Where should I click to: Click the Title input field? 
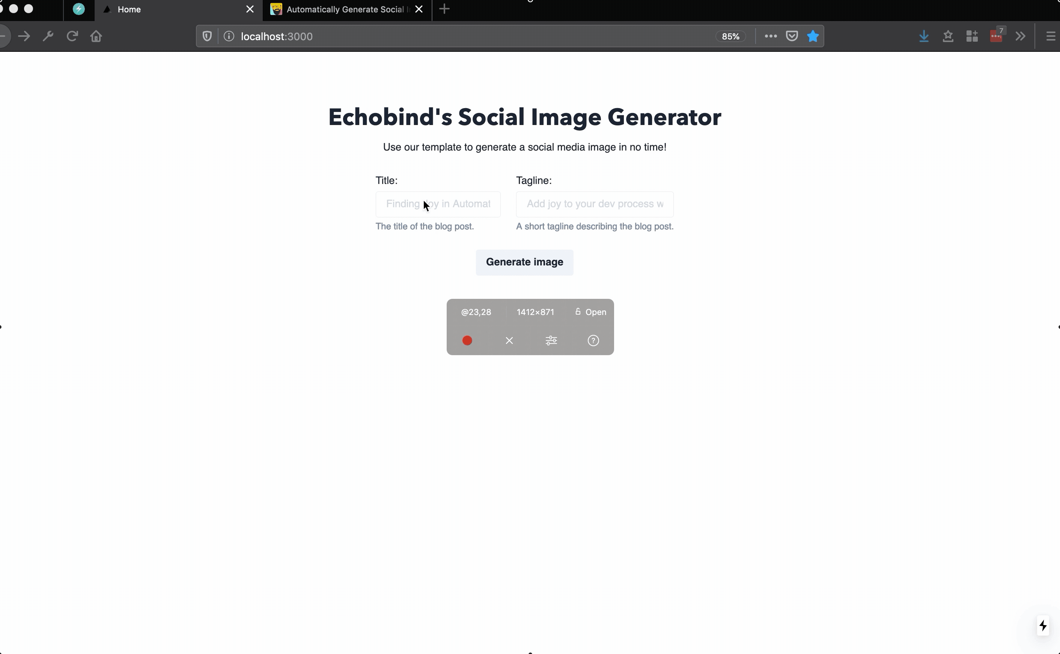(x=438, y=203)
